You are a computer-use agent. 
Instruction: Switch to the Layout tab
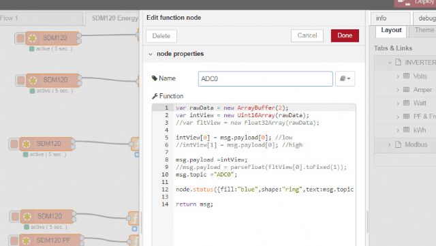pyautogui.click(x=391, y=30)
